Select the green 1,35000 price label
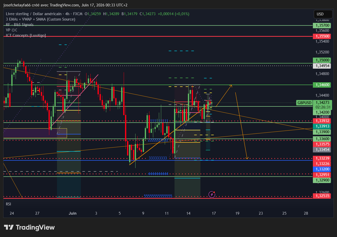 pyautogui.click(x=322, y=60)
